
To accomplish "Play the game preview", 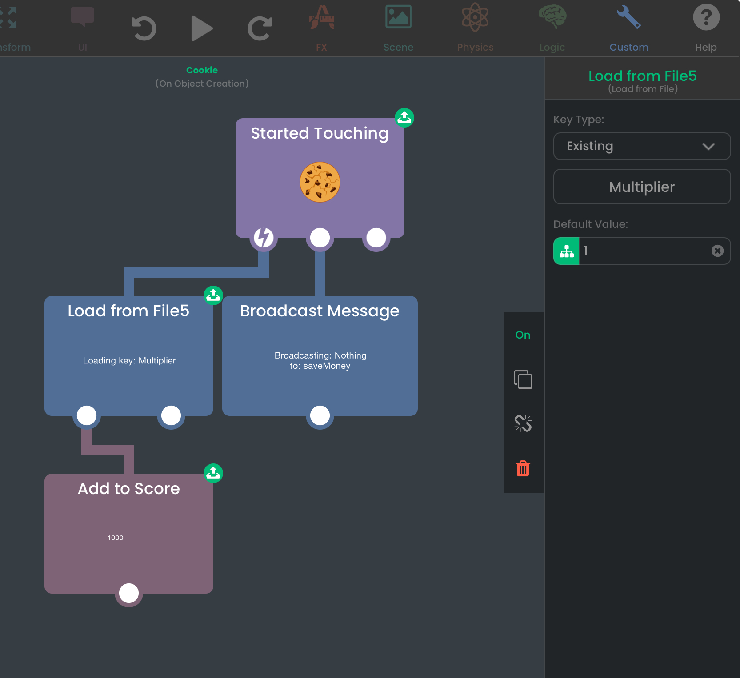I will click(202, 28).
